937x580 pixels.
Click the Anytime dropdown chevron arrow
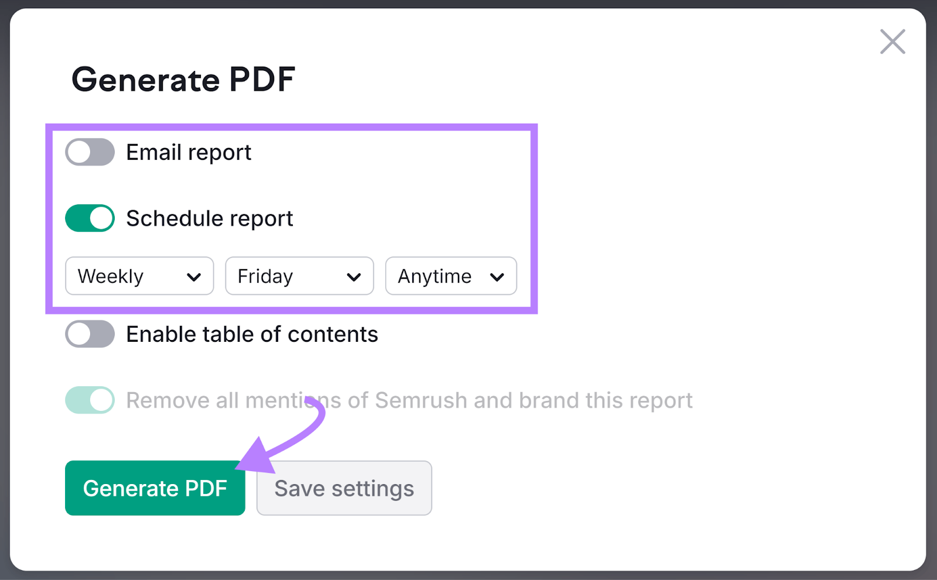pyautogui.click(x=497, y=276)
